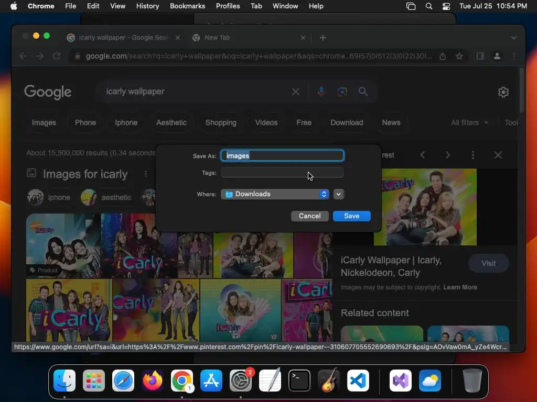Select the aesthetic image suggestion chip

click(x=106, y=197)
